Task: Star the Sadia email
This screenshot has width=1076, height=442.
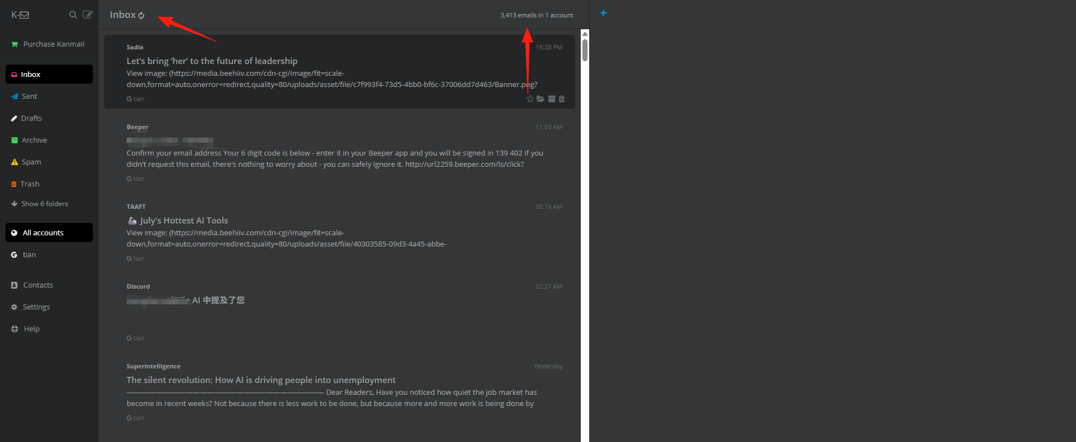Action: pos(530,99)
